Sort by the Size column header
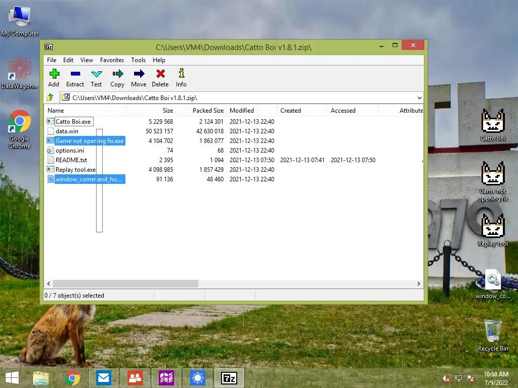 tap(150, 111)
